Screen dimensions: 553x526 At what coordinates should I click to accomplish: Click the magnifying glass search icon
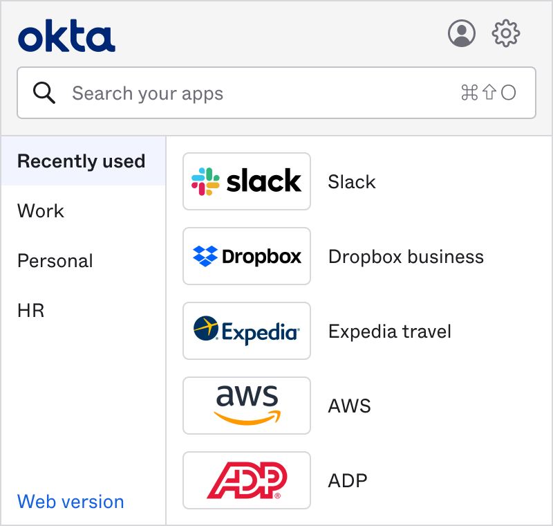pos(44,93)
